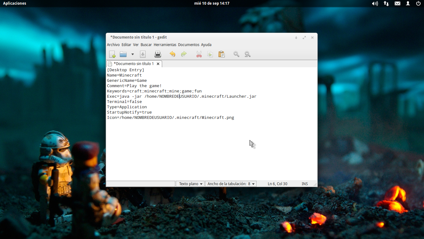Click the gedit window title bar text
Image resolution: width=424 pixels, height=239 pixels.
tap(139, 37)
